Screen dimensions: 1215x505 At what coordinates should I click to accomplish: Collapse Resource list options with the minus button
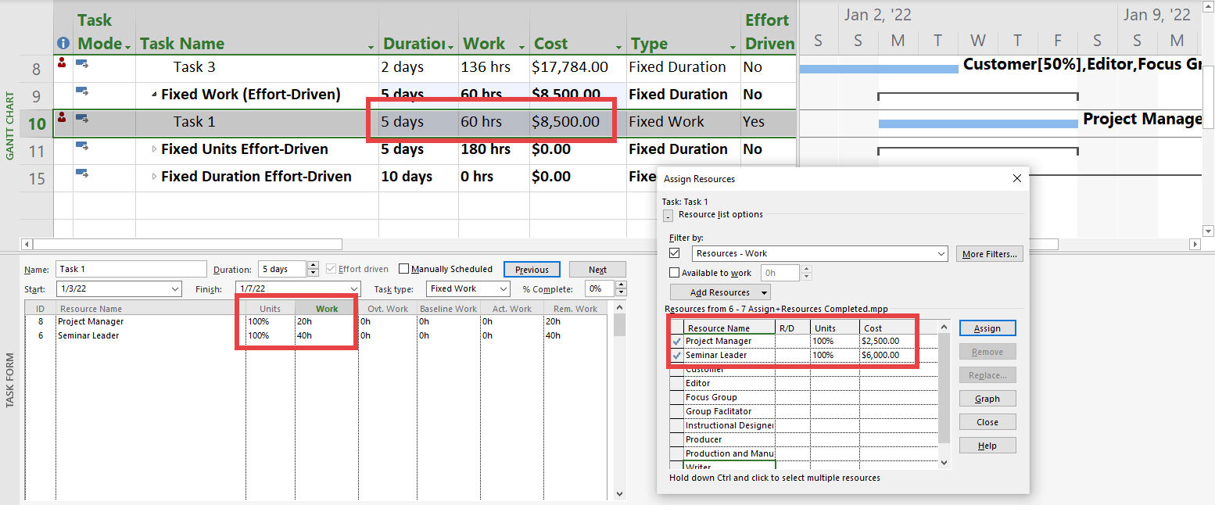point(667,216)
